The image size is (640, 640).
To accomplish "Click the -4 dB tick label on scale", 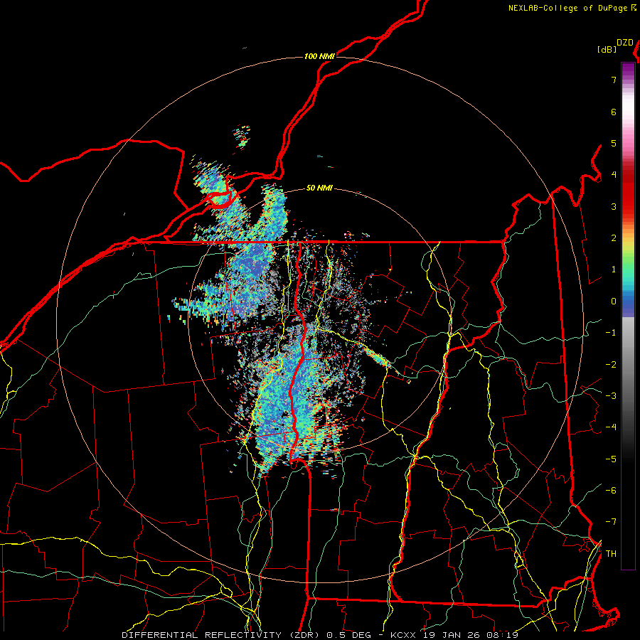I will click(x=611, y=427).
